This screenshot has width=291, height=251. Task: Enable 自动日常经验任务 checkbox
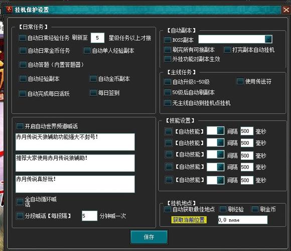(x=23, y=38)
